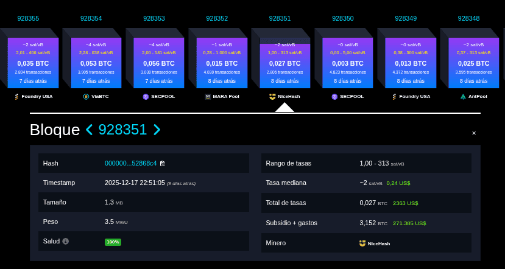This screenshot has height=269, width=505.
Task: Open the block hash 000000...52868c4 link
Action: [x=130, y=163]
